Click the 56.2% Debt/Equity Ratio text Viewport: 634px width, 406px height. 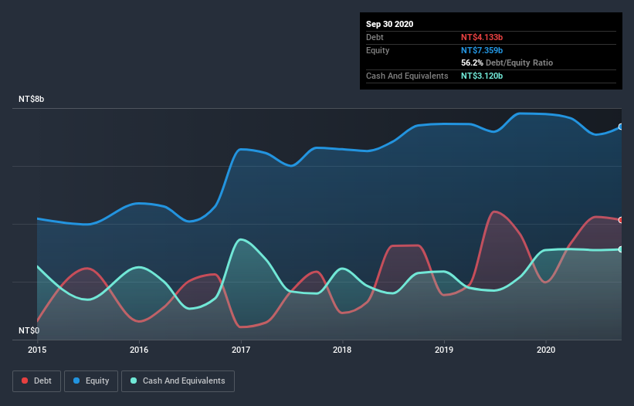(507, 63)
